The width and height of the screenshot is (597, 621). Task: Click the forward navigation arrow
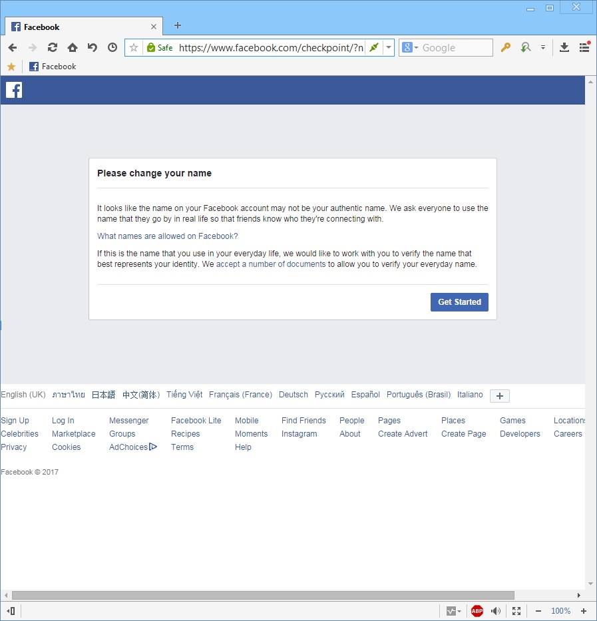click(x=33, y=48)
